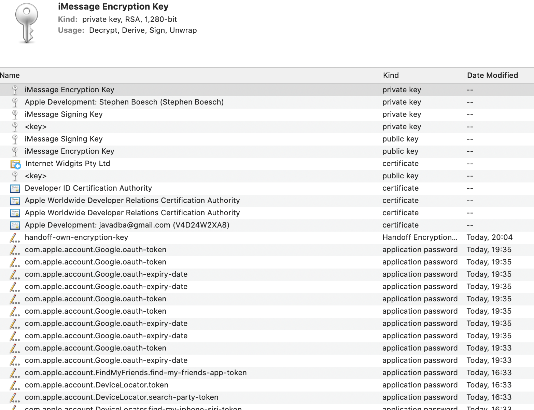Click key icon of iMessage Encryption Key public key
The image size is (534, 410).
coord(15,151)
